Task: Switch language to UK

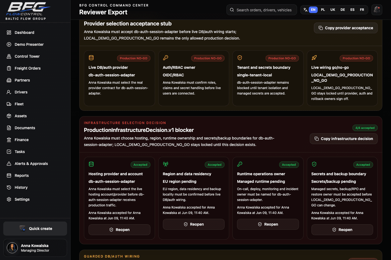Action: [x=333, y=10]
